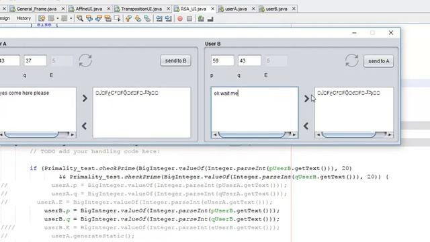Click User B 'ok wait me' text area
The height and width of the screenshot is (242, 430).
coord(255,110)
